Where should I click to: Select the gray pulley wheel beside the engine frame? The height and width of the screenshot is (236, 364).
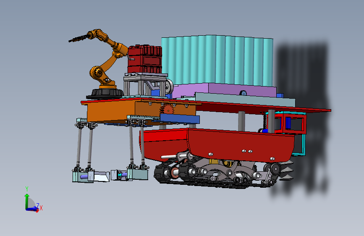[x=169, y=87]
